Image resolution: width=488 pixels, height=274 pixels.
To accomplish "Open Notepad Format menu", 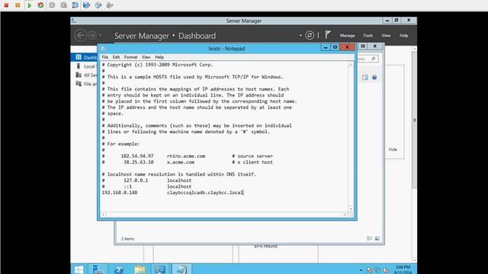I will click(130, 57).
